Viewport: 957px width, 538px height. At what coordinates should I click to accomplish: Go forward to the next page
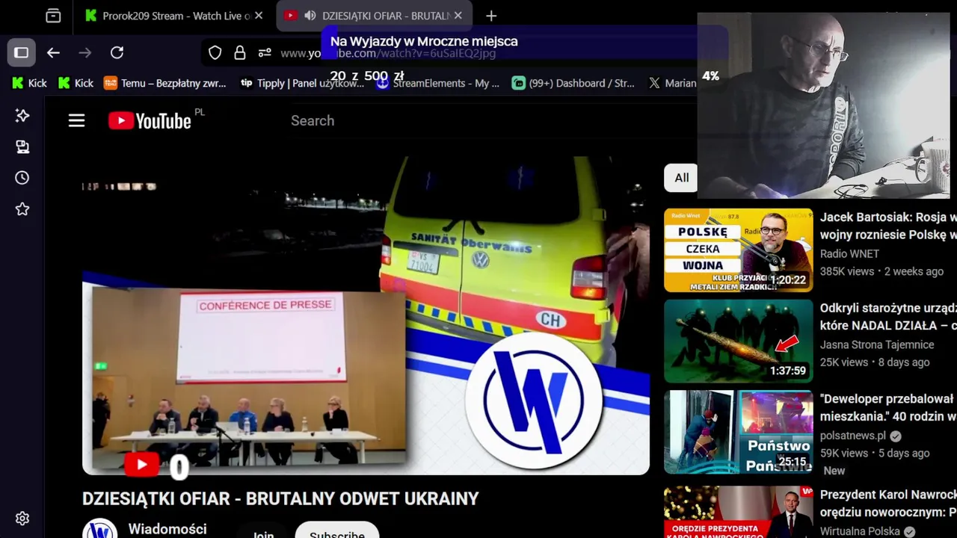click(x=85, y=53)
